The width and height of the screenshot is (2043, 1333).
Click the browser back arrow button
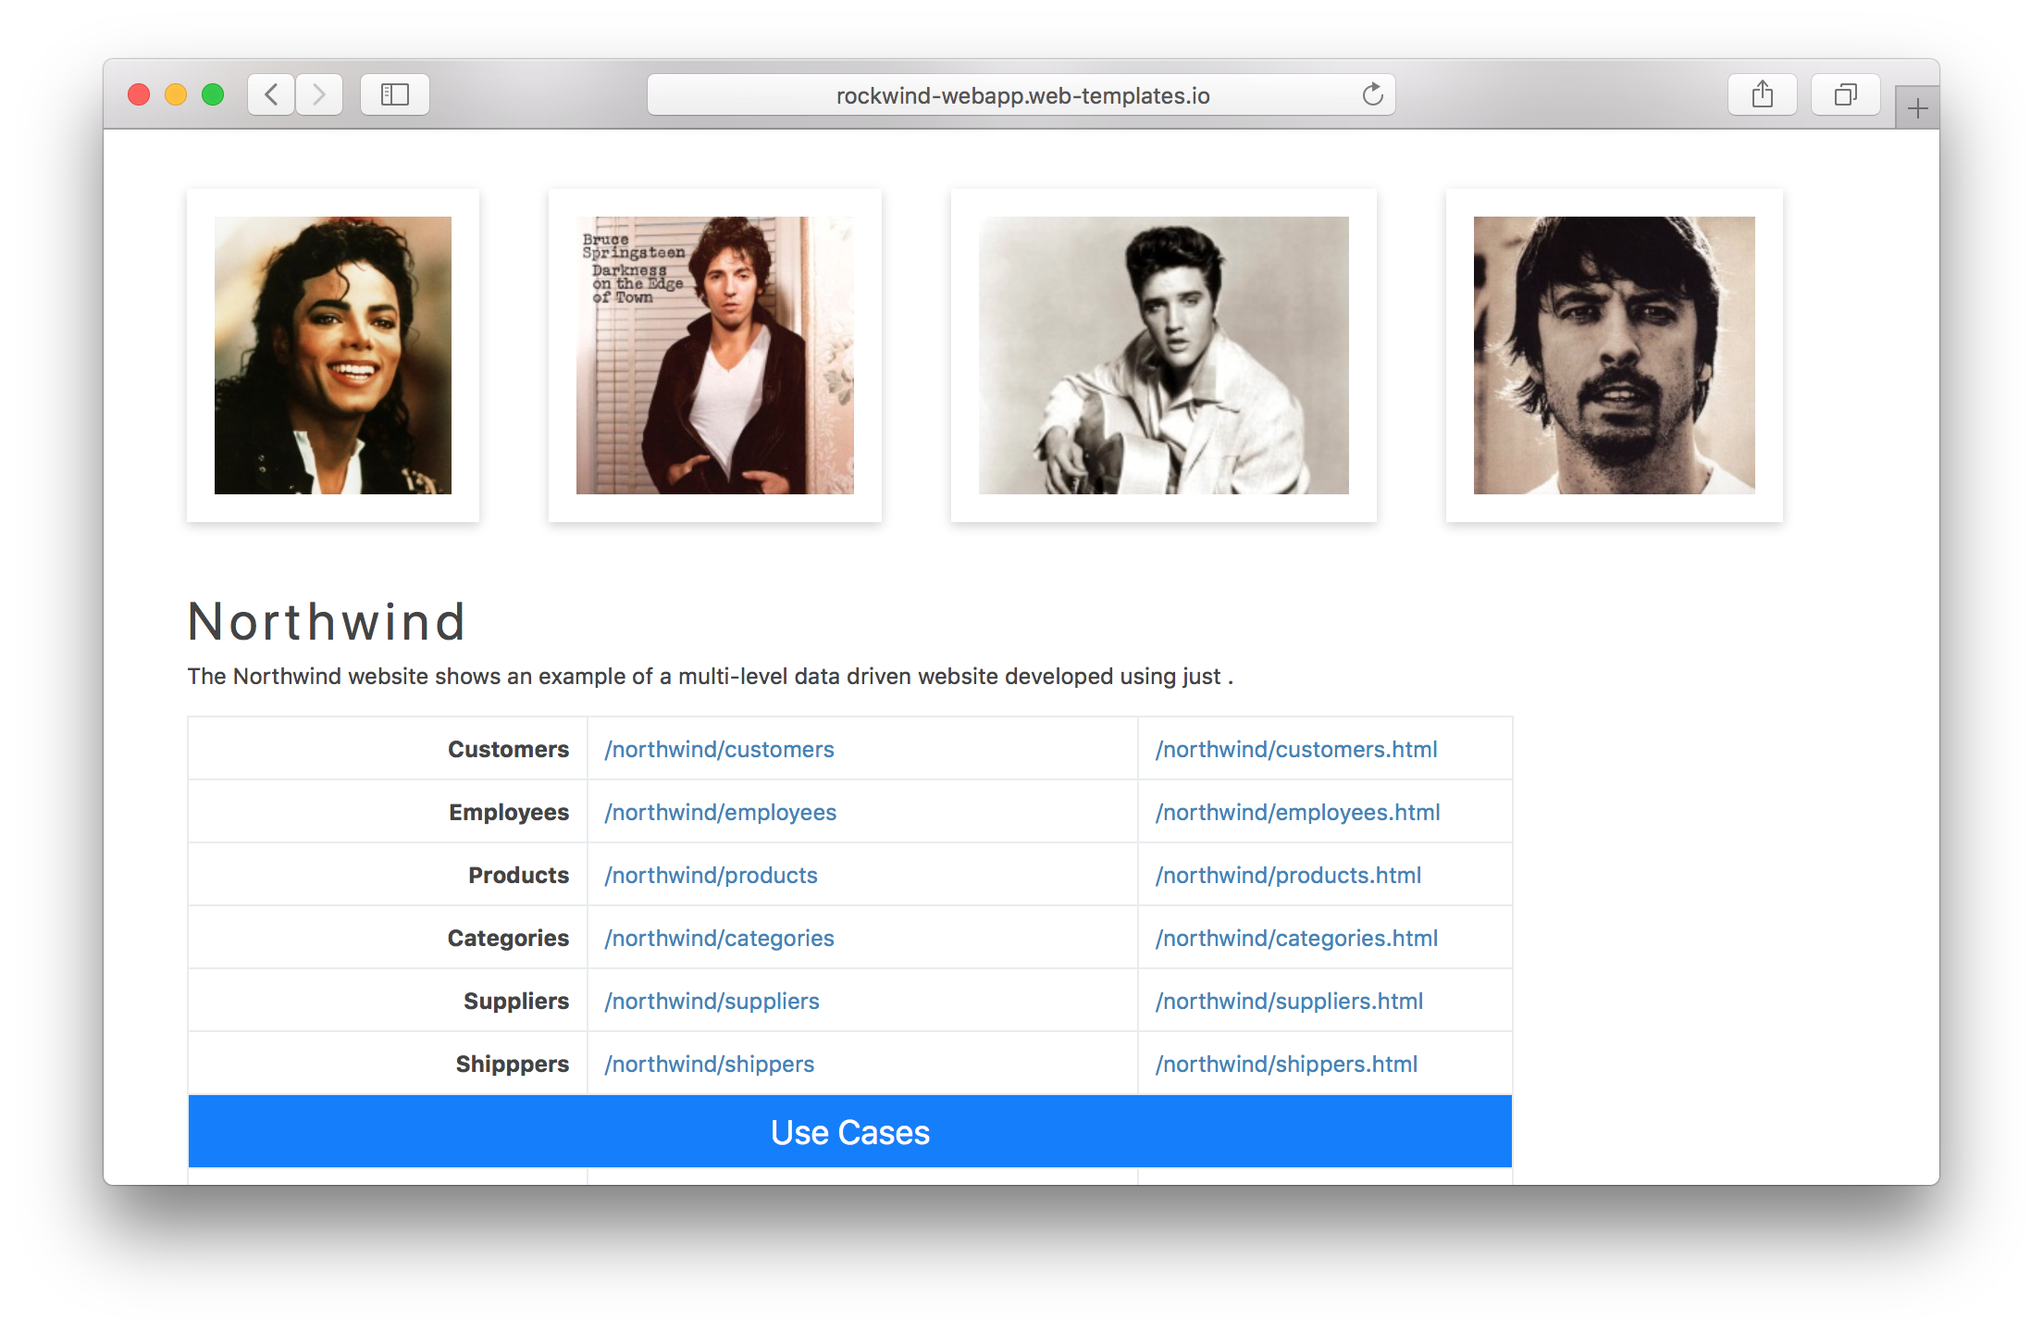coord(271,94)
